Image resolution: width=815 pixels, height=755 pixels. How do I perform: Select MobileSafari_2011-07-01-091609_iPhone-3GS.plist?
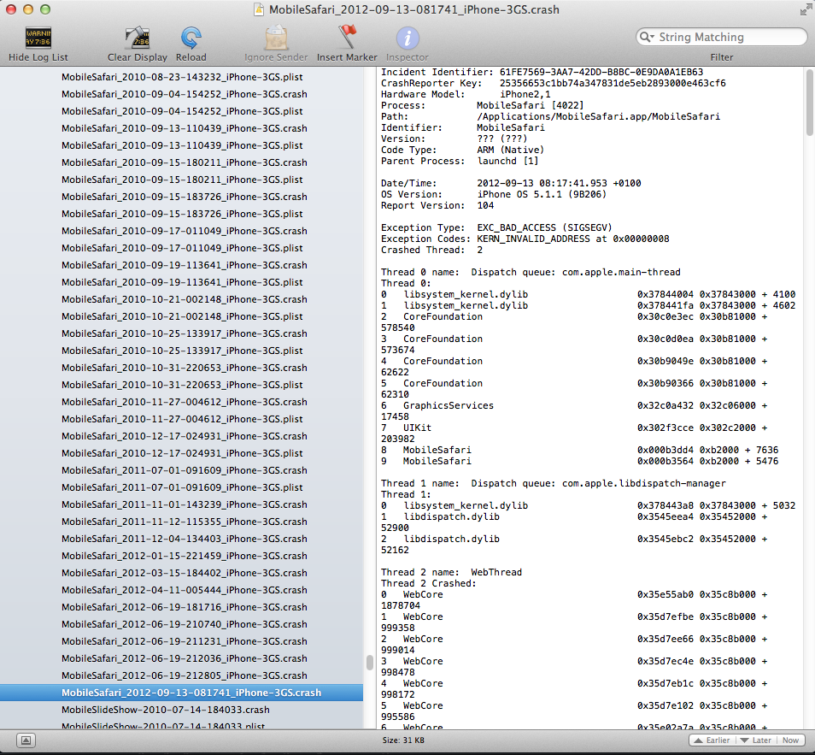click(x=182, y=487)
